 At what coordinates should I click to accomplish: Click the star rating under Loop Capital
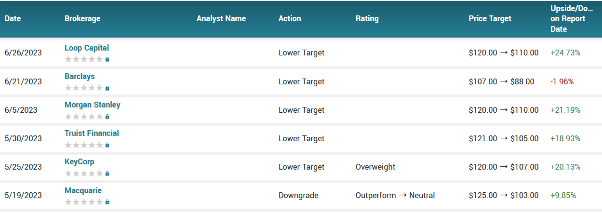coord(84,59)
